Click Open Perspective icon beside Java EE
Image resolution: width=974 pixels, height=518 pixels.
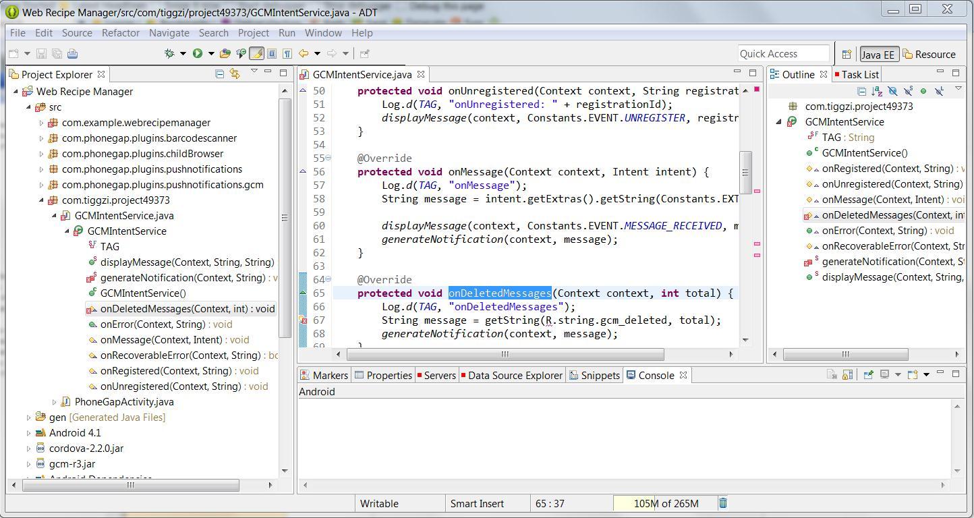tap(846, 55)
